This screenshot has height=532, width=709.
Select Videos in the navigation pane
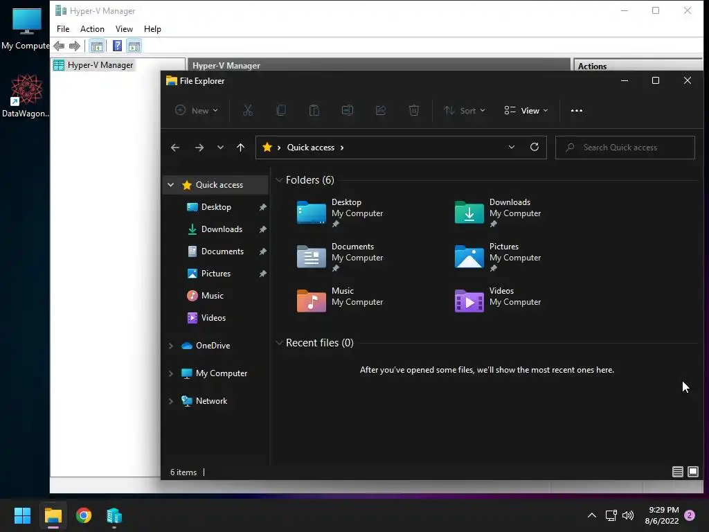click(x=213, y=317)
